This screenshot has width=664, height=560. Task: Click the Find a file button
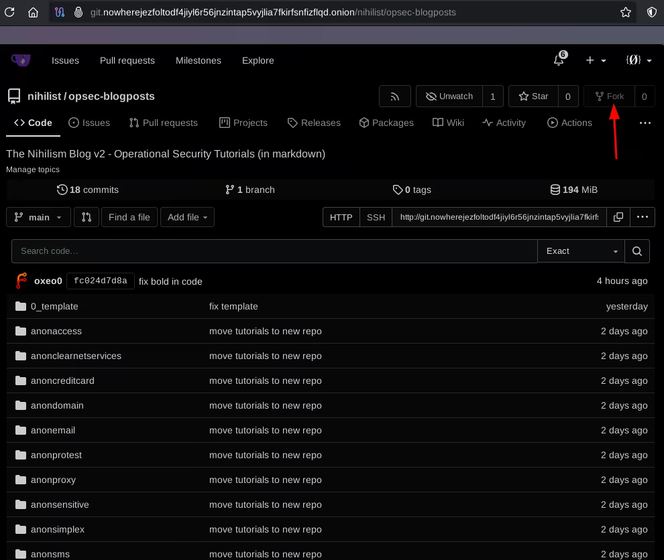pyautogui.click(x=129, y=217)
